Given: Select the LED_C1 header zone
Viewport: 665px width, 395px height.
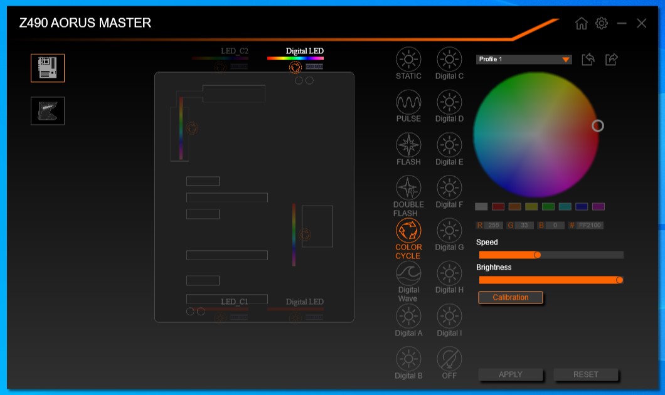Looking at the screenshot, I should tap(220, 309).
